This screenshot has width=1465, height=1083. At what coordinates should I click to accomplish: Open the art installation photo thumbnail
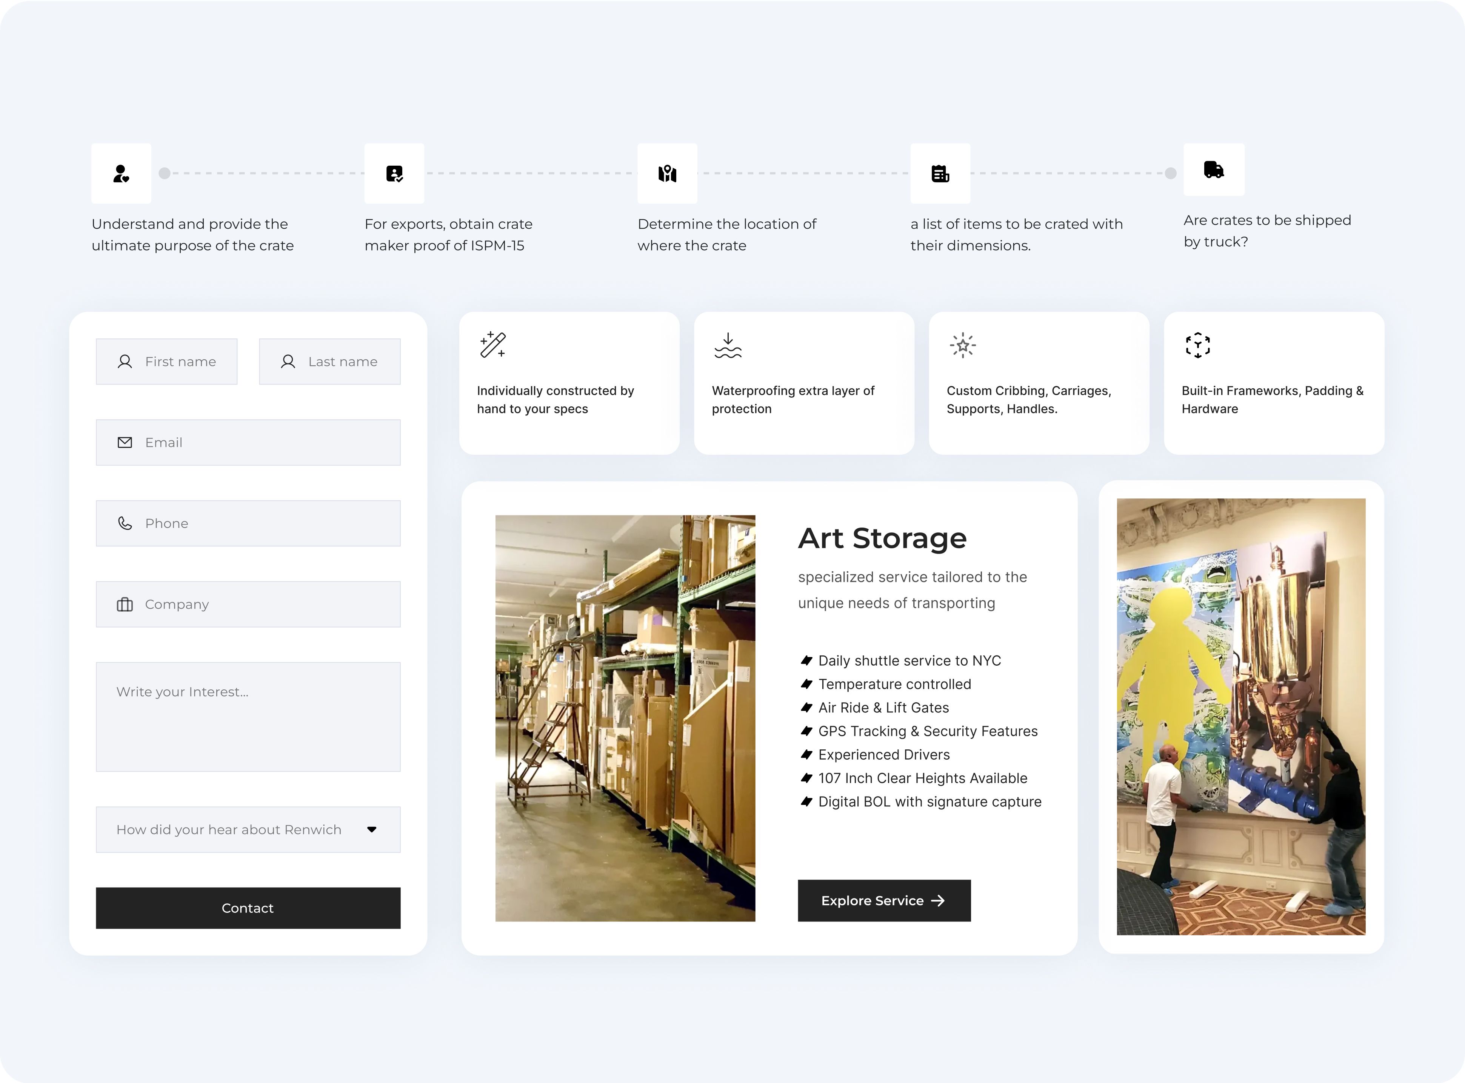pyautogui.click(x=1240, y=717)
